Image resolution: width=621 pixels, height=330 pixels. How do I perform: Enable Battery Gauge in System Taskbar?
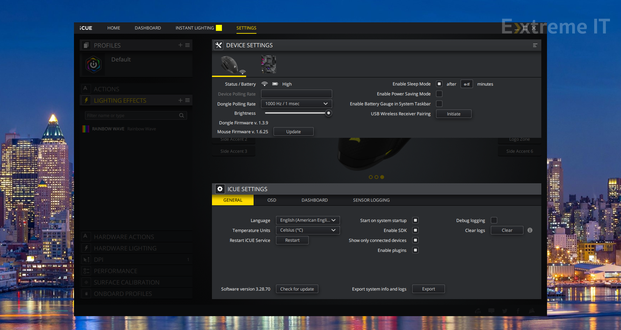(439, 104)
